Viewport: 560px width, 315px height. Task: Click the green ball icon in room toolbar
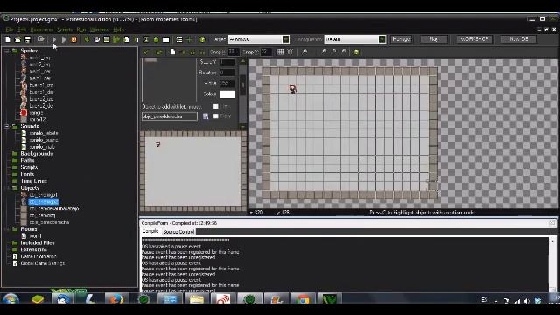[356, 52]
